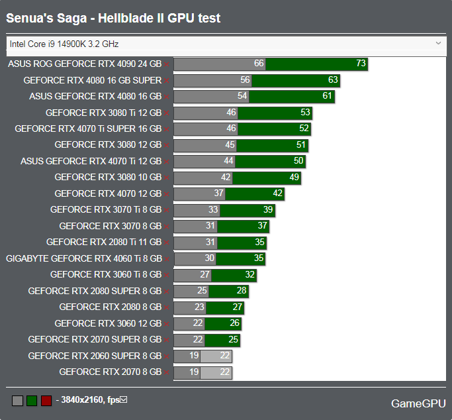Click the GEFORCE RTX 2070 SUPER 8 GB label

coord(95,339)
